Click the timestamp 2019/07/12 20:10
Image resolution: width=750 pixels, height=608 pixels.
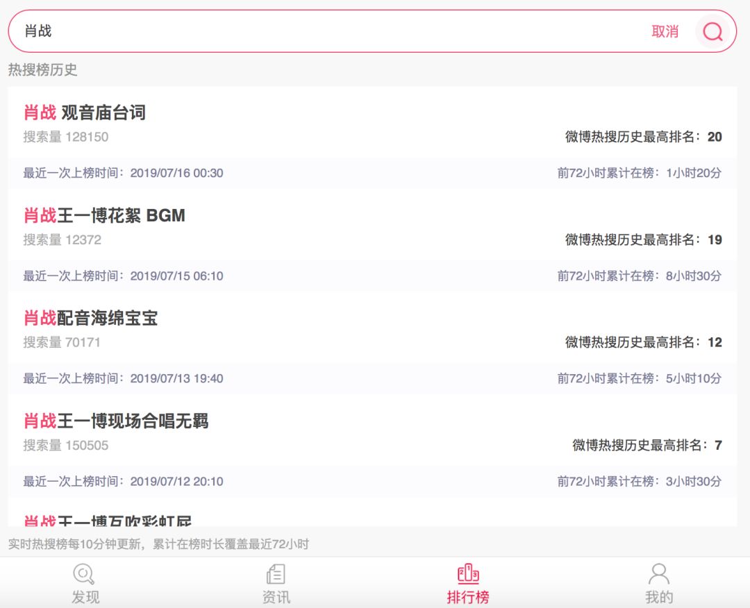tap(176, 482)
